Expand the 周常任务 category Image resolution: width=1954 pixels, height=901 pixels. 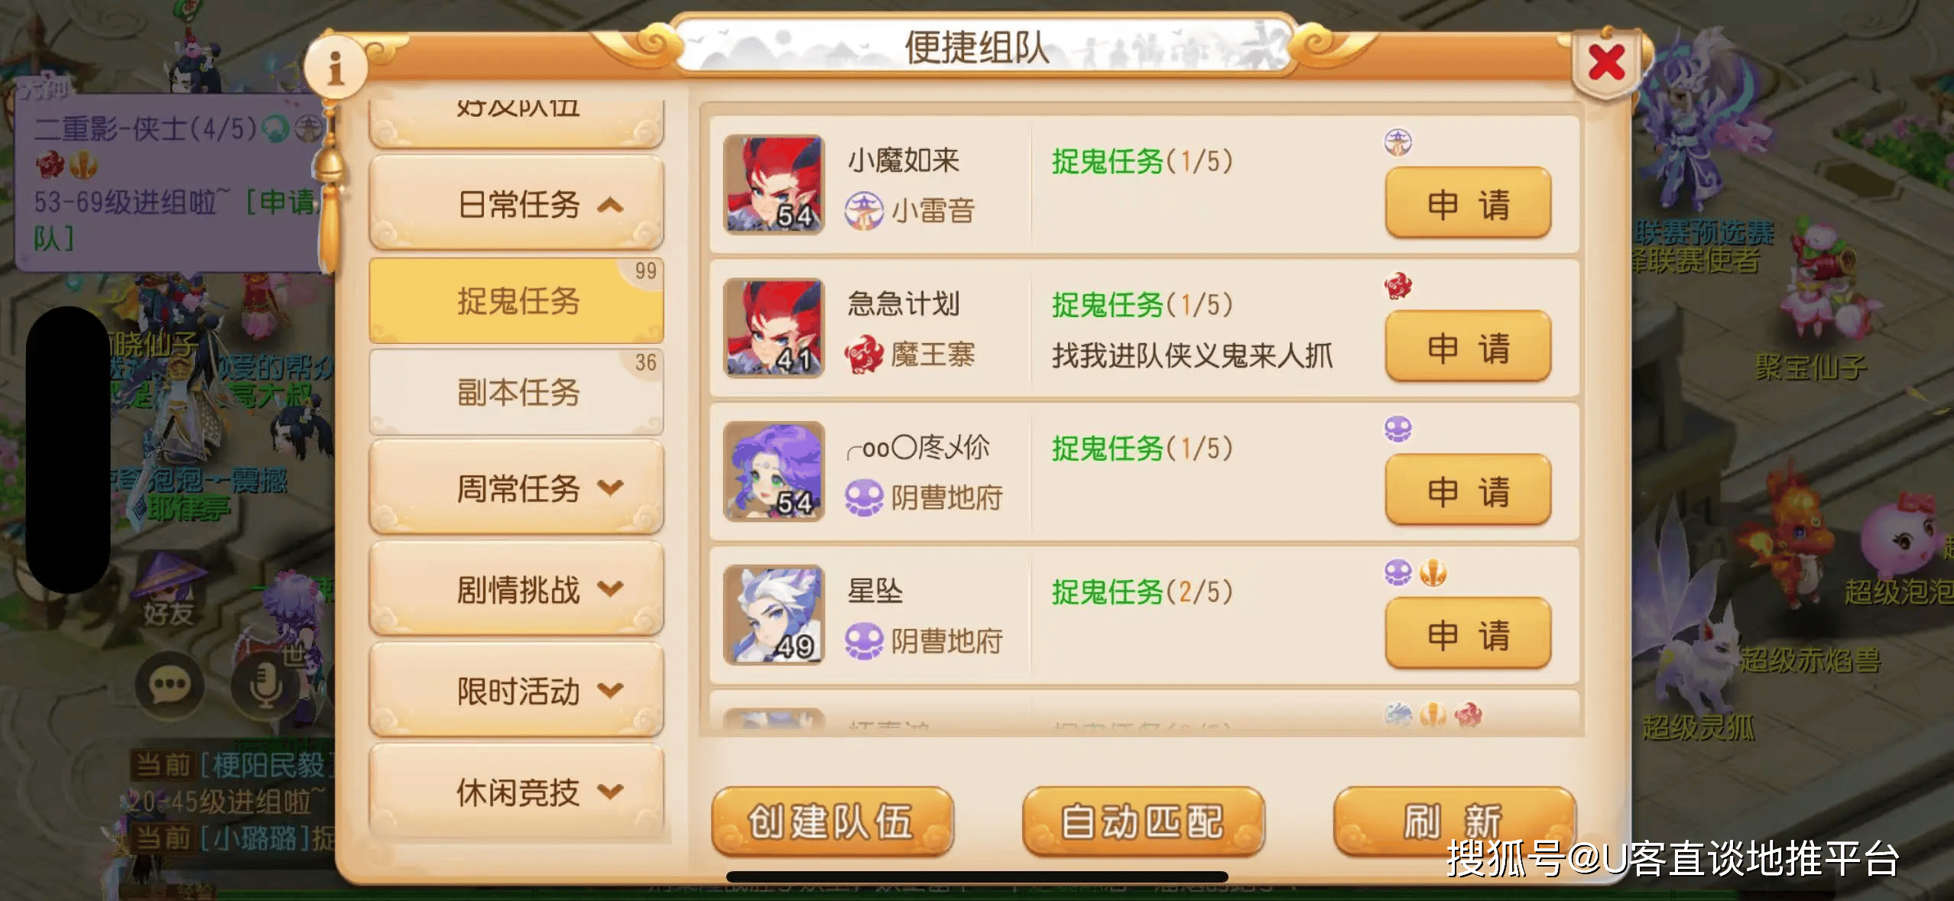click(x=517, y=488)
